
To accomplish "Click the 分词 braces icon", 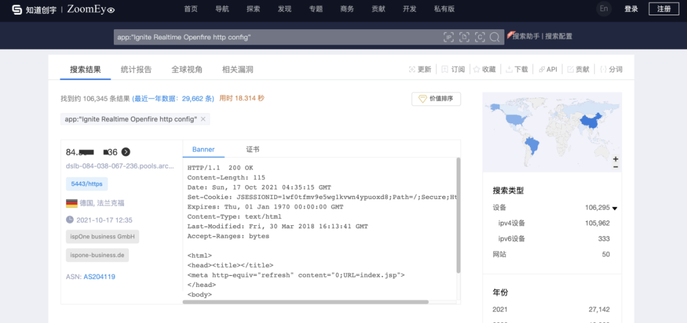I will [603, 69].
